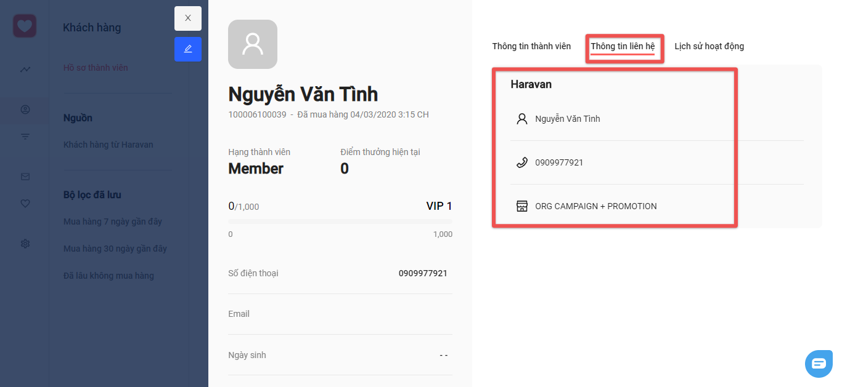842x387 pixels.
Task: Click the Điểm thưởng hiện tại value 0
Action: pyautogui.click(x=345, y=169)
